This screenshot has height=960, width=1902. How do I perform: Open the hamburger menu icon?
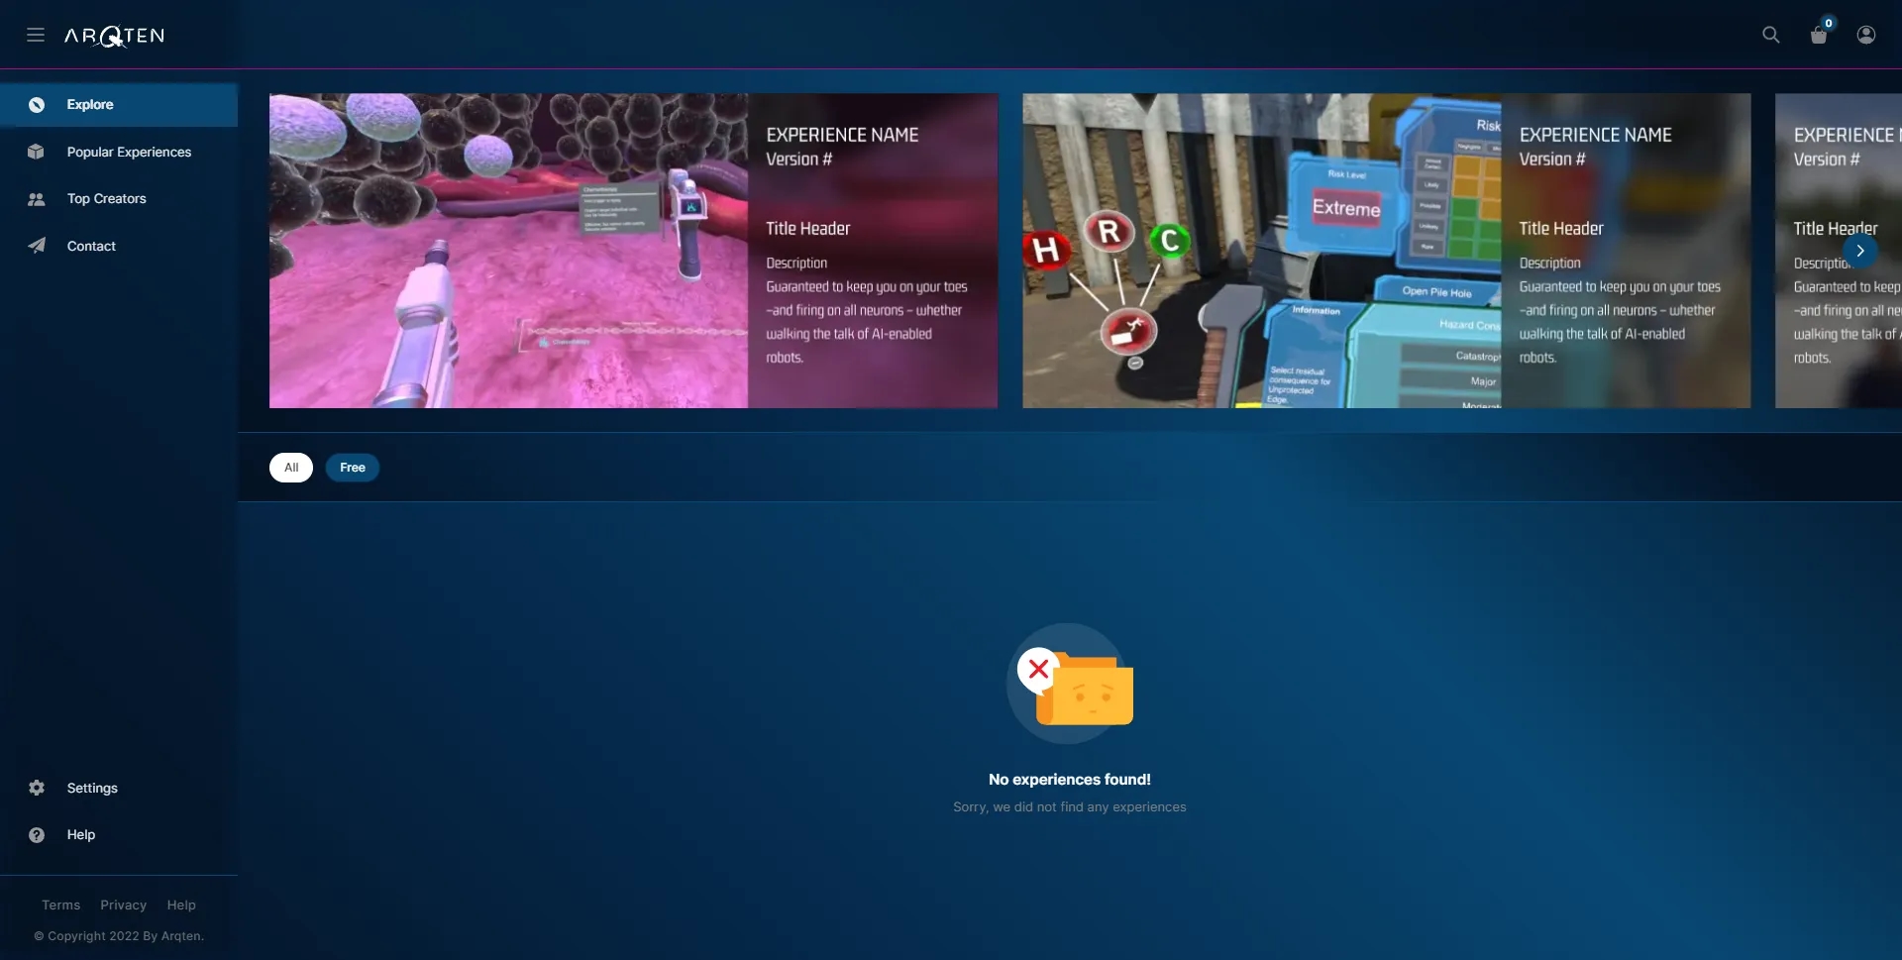[36, 35]
